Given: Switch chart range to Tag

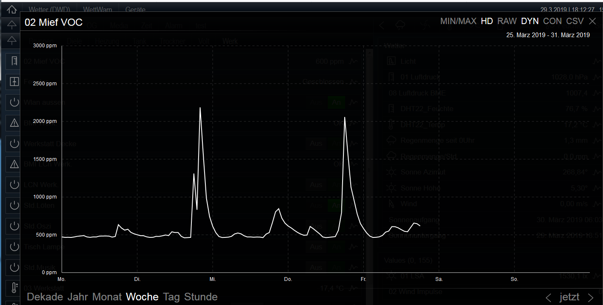Looking at the screenshot, I should click(x=171, y=297).
